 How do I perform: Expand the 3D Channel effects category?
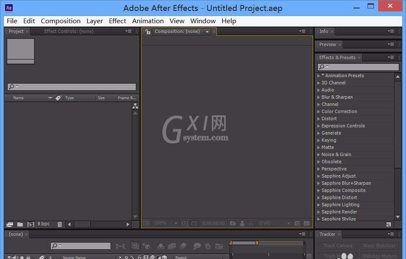point(319,83)
